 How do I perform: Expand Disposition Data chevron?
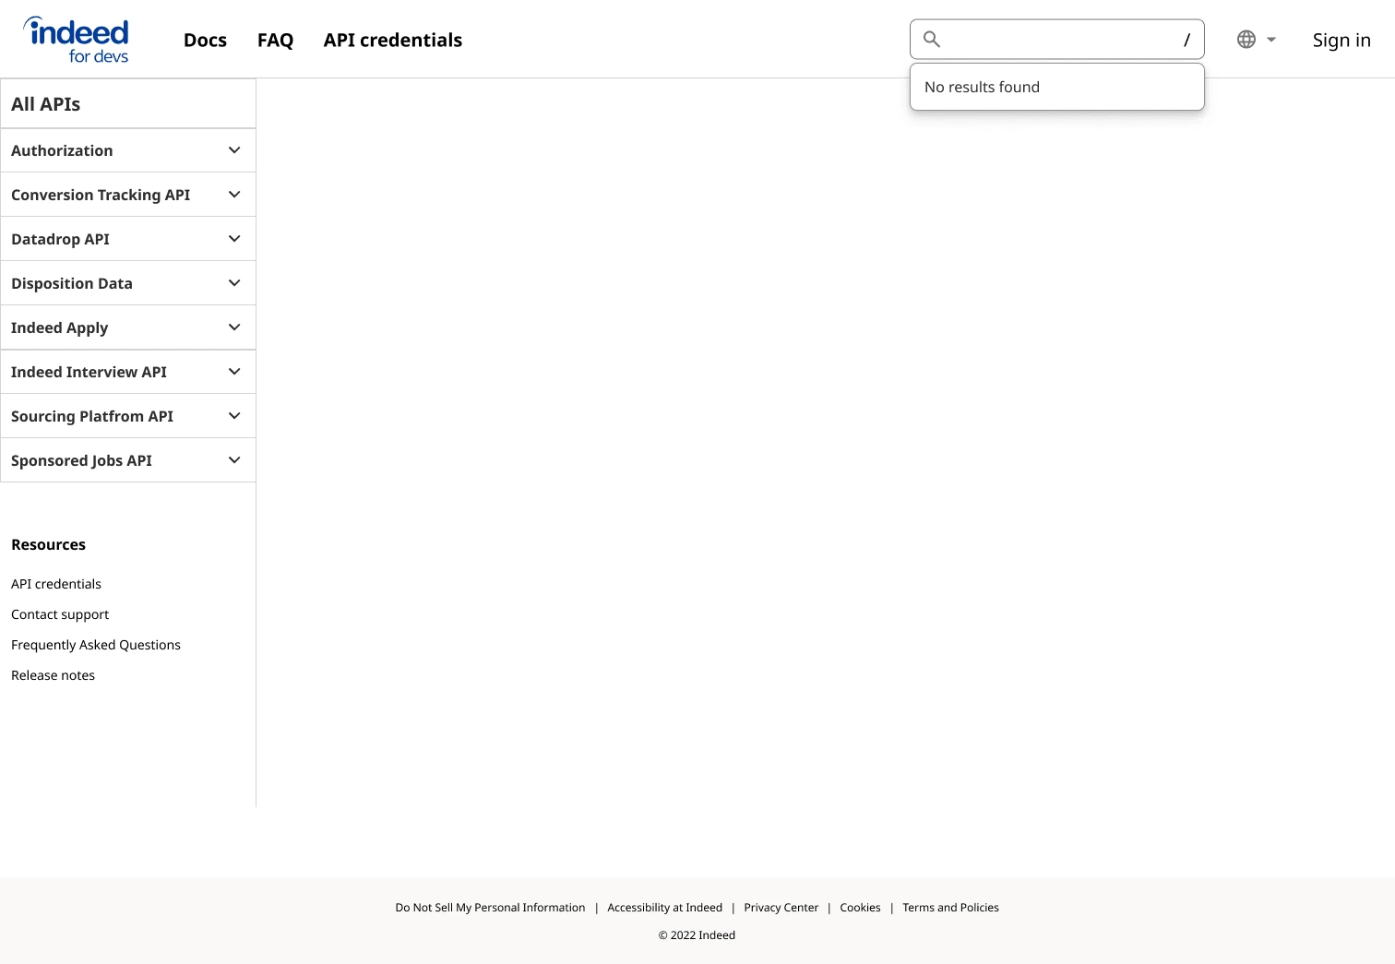tap(234, 283)
